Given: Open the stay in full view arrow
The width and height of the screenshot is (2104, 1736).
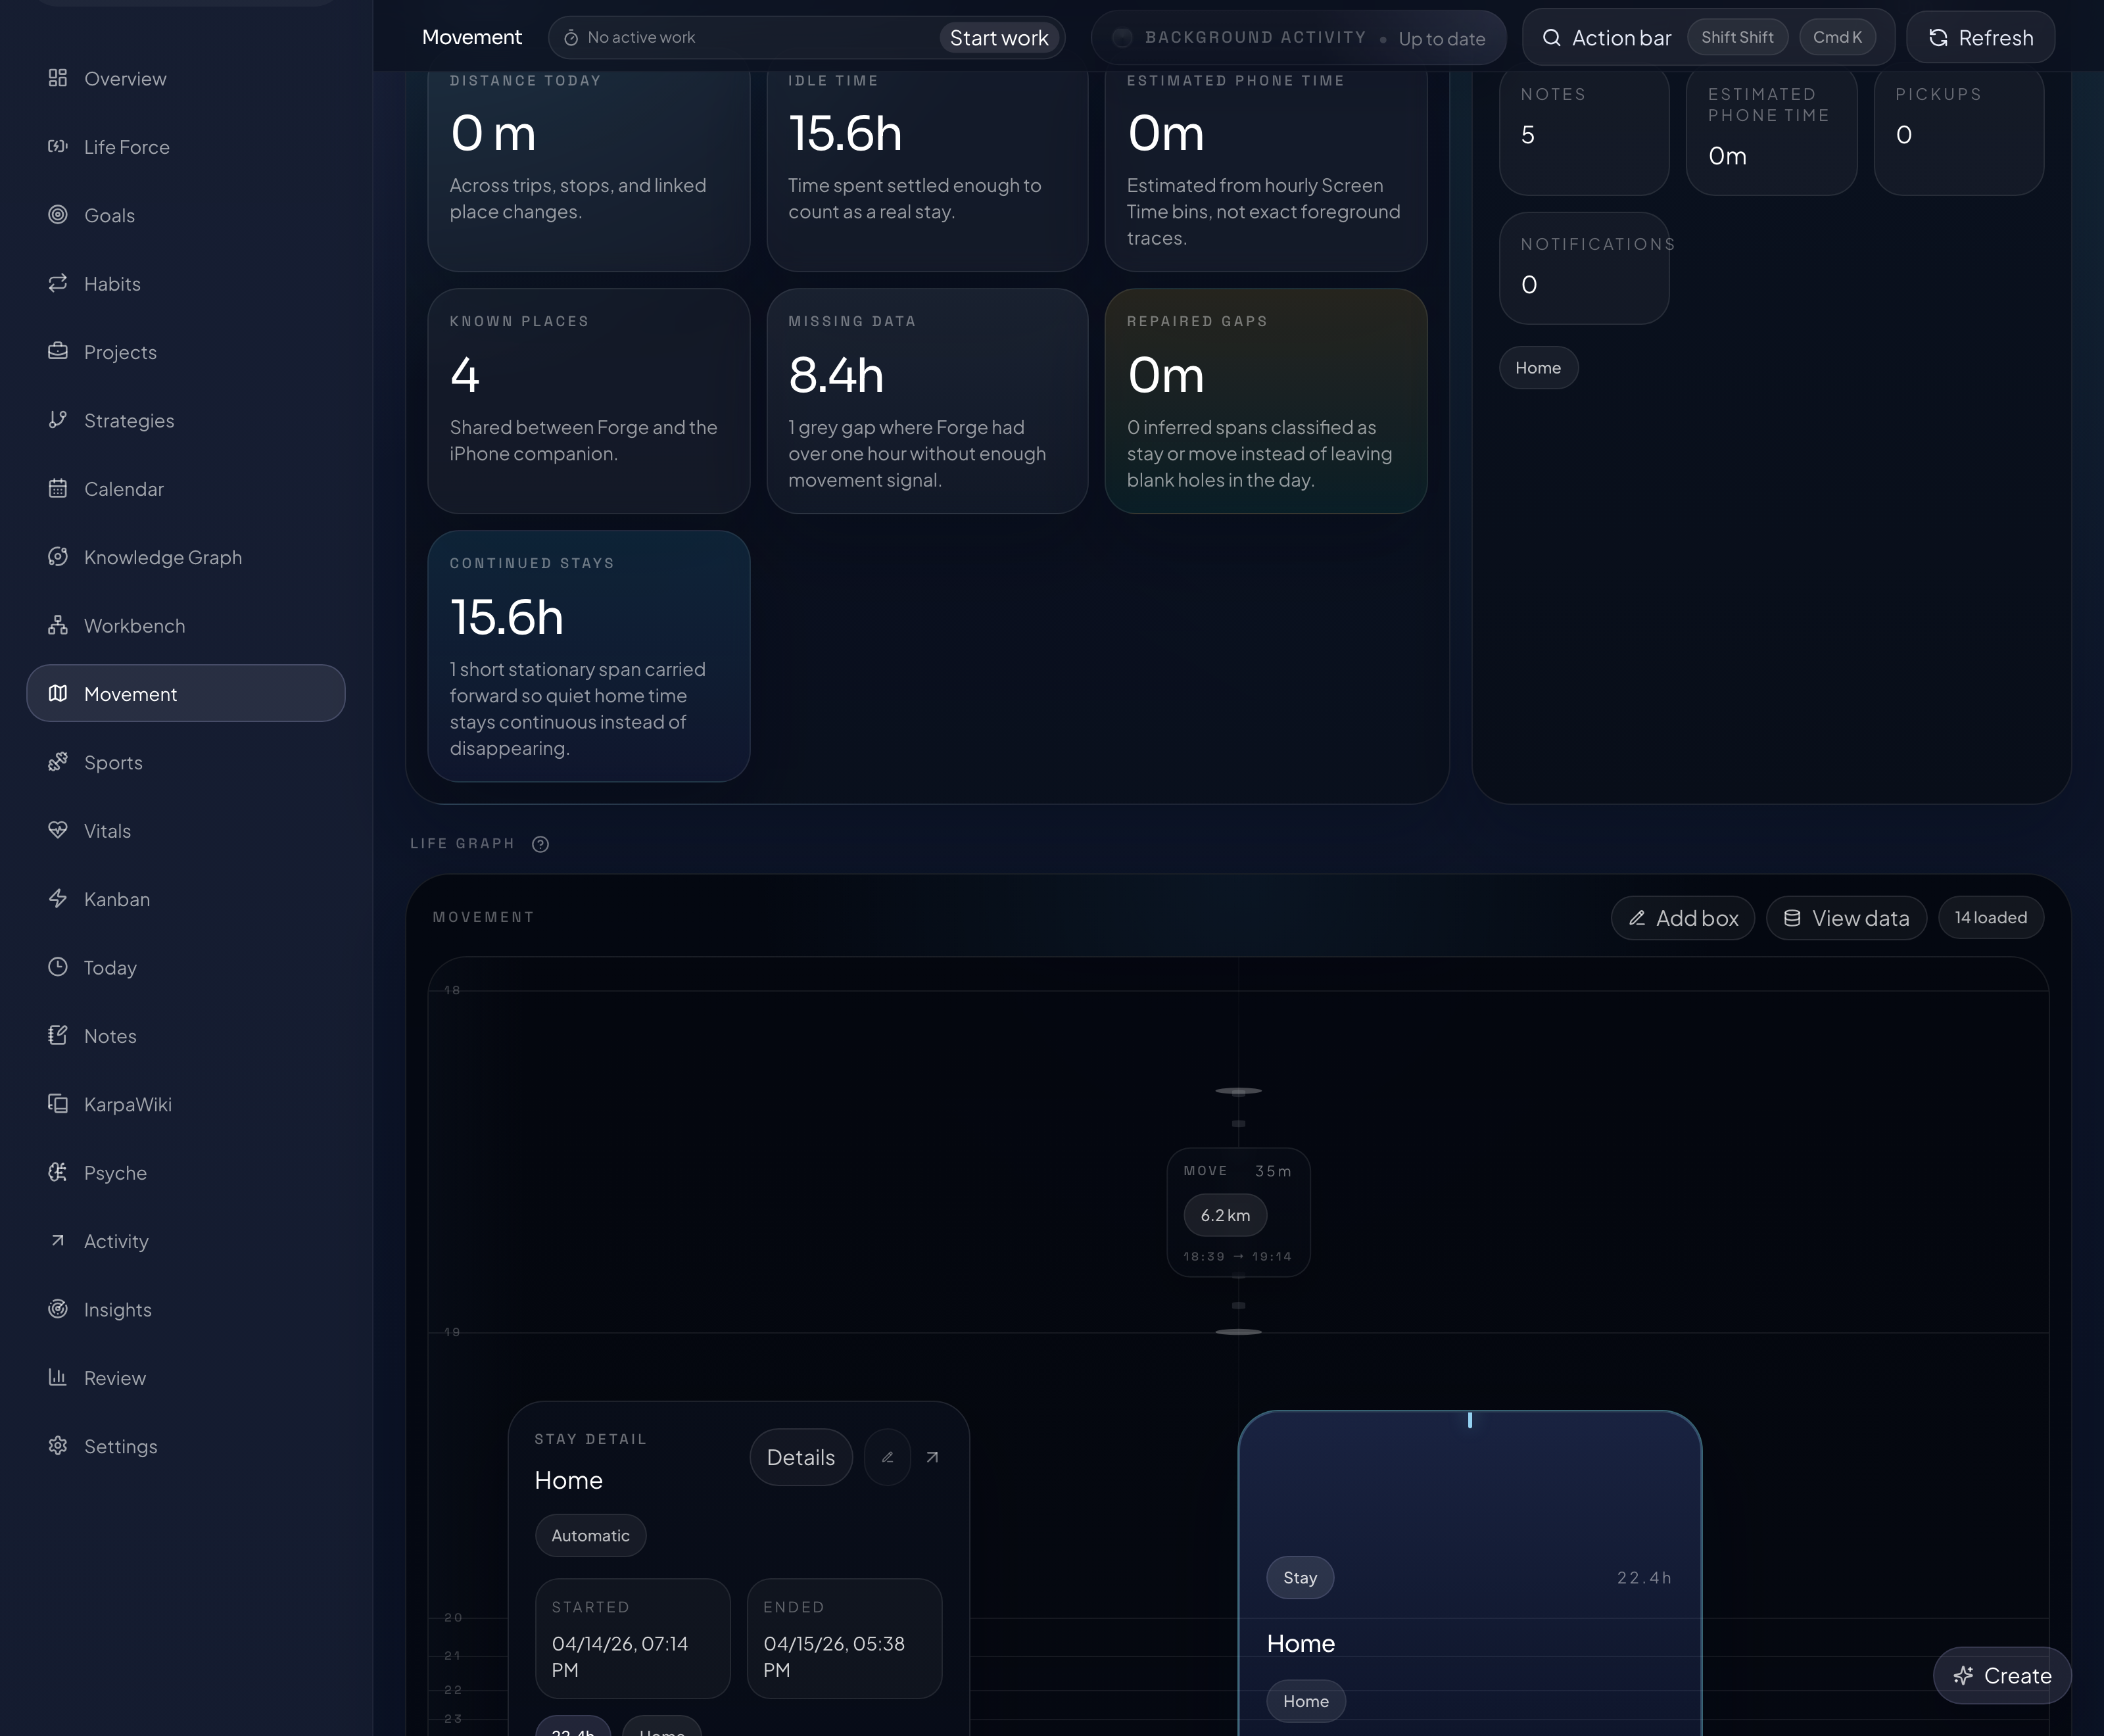Looking at the screenshot, I should click(x=932, y=1457).
